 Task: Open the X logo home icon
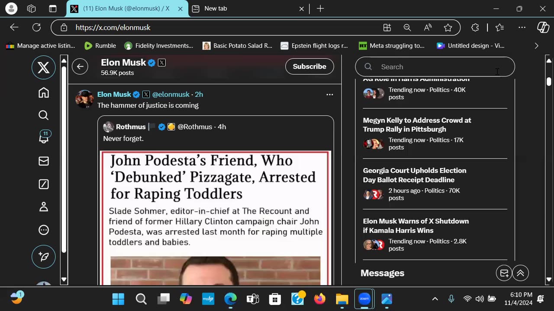44,67
